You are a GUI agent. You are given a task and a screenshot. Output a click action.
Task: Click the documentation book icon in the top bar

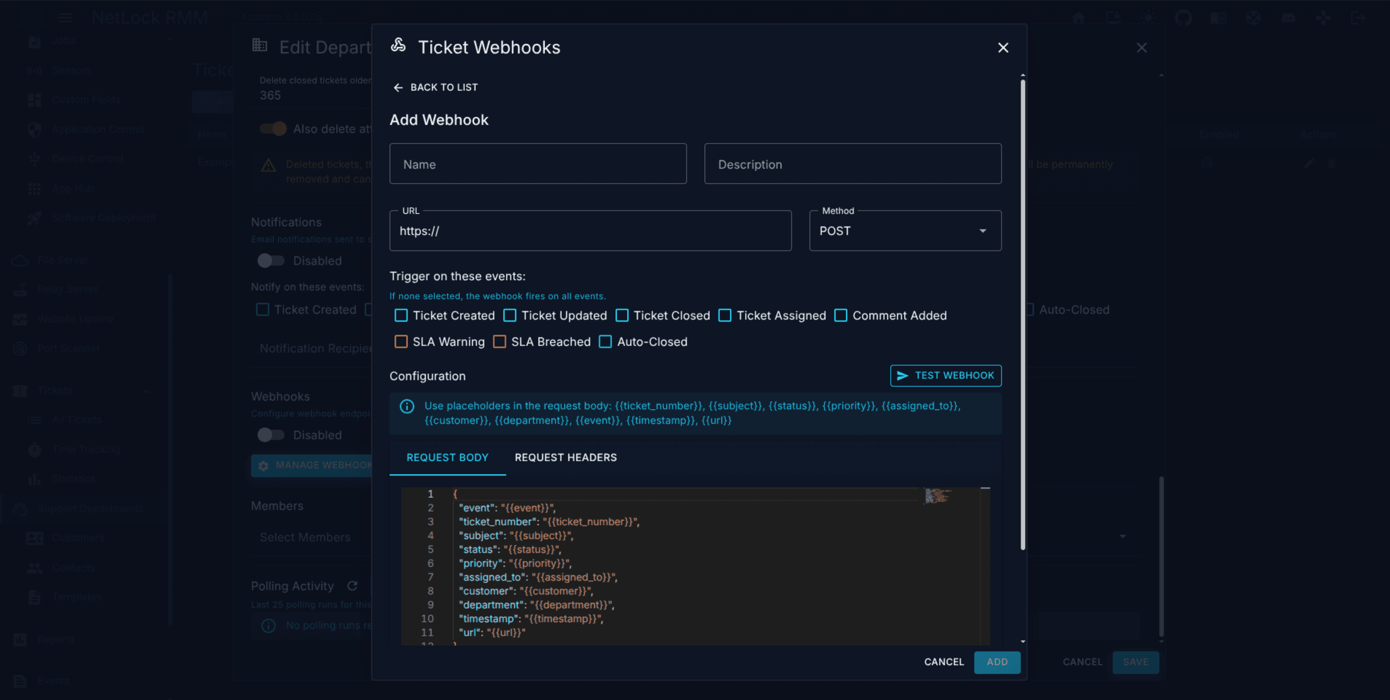point(1218,17)
